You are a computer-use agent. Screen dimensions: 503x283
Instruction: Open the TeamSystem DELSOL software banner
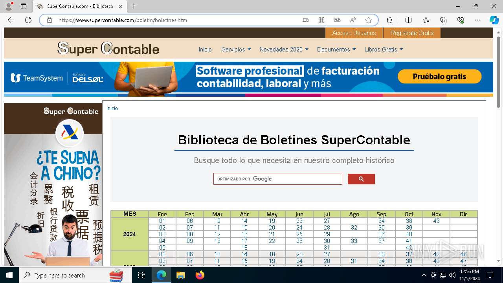click(248, 79)
